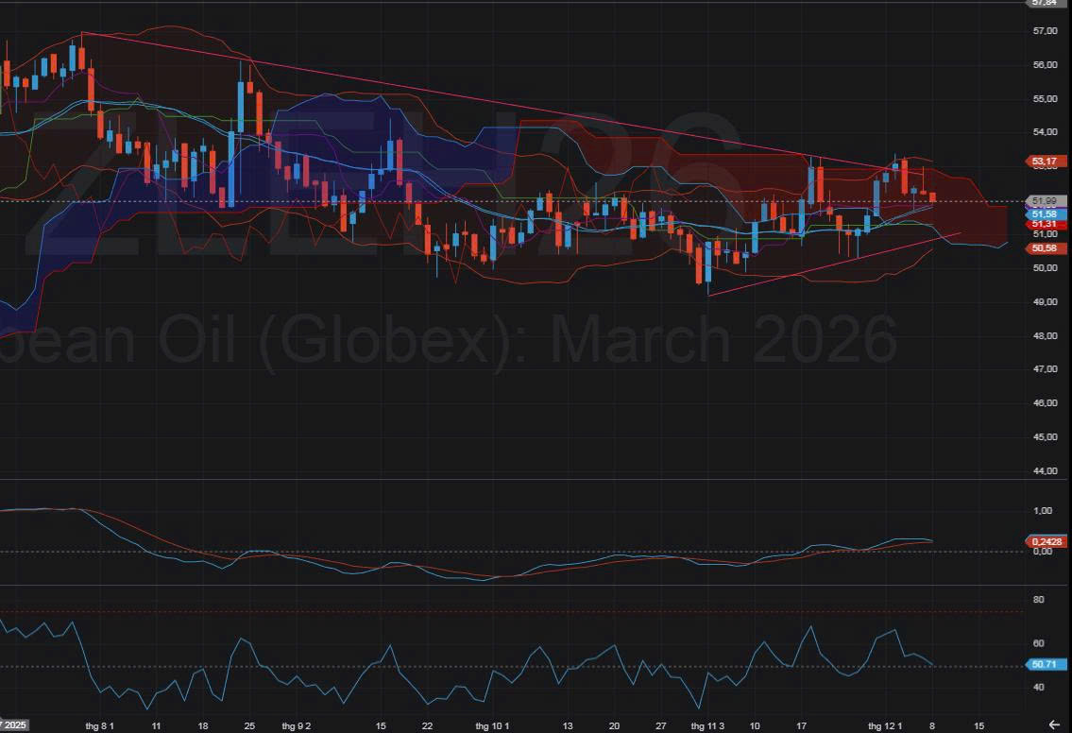Select the 'thg 11 3' date label

pos(707,725)
